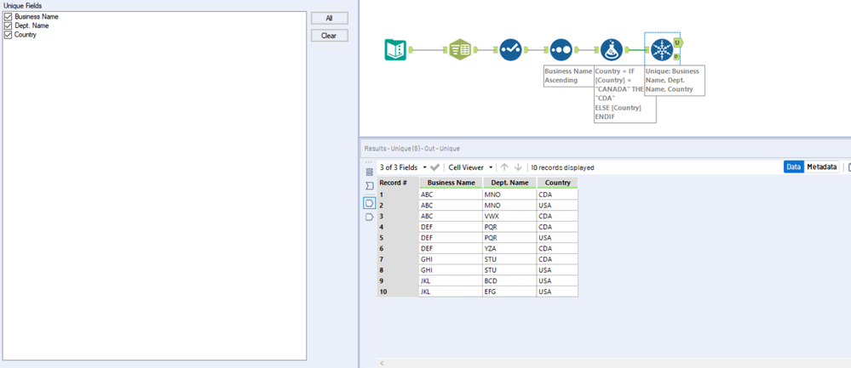The width and height of the screenshot is (851, 368).
Task: Click the All button for unique fields
Action: click(x=330, y=18)
